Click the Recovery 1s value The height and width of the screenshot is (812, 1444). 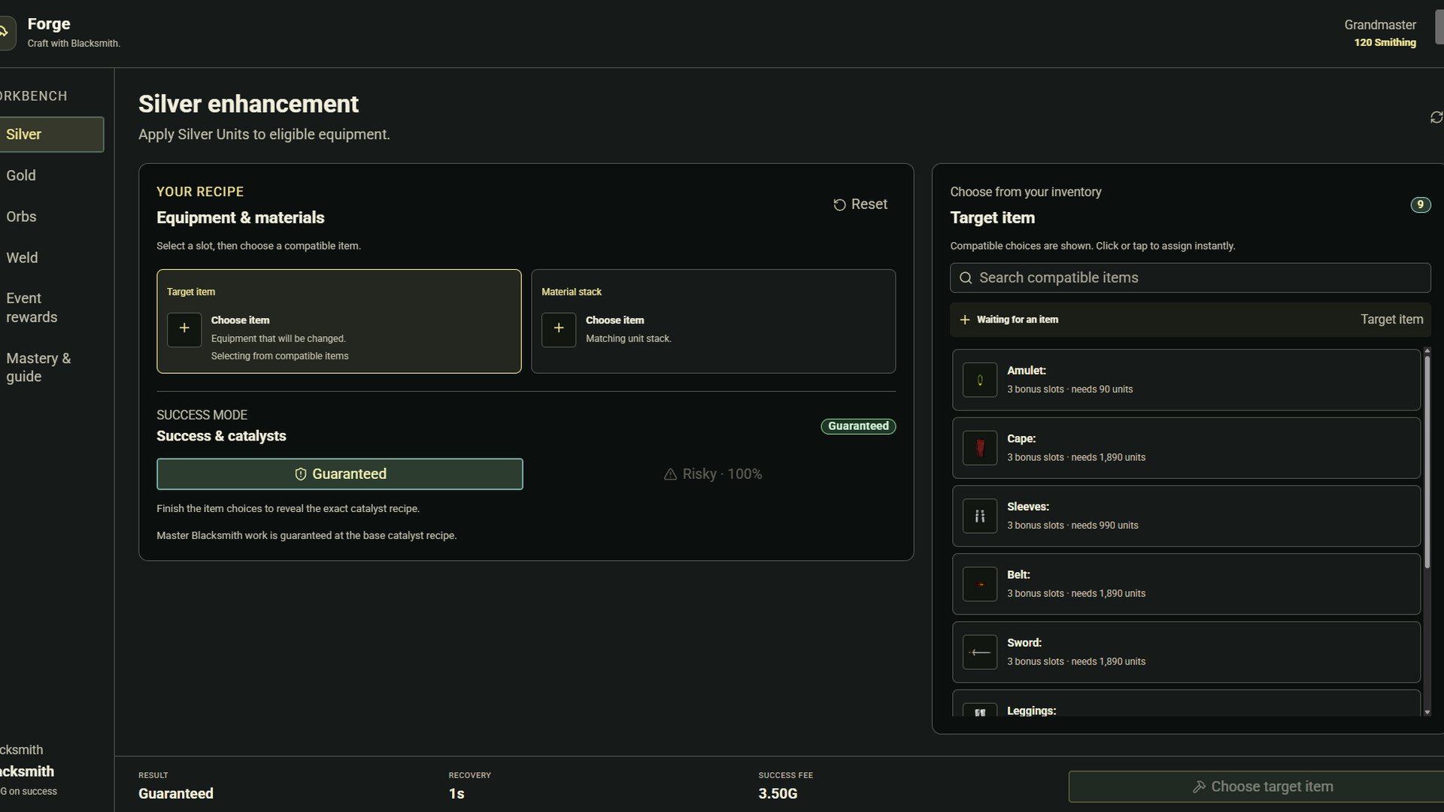[457, 794]
